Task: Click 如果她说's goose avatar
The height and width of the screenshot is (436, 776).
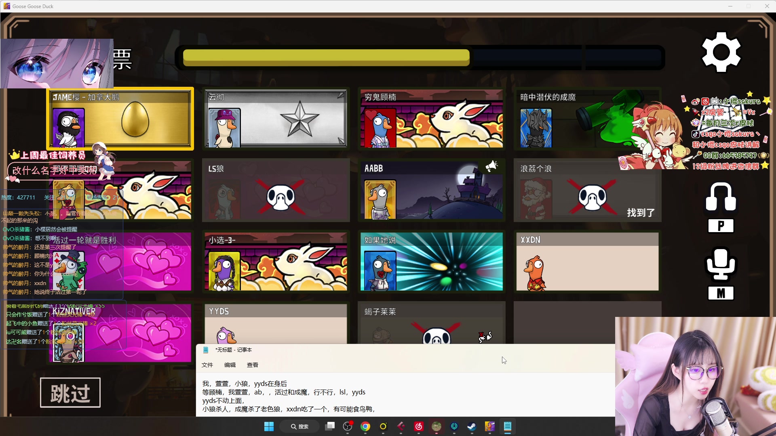Action: pyautogui.click(x=380, y=271)
